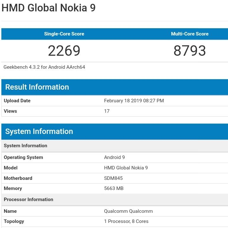
Task: Click the Views label
Action: tap(10, 111)
